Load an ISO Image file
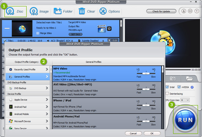202x137 pixels. (x=39, y=11)
